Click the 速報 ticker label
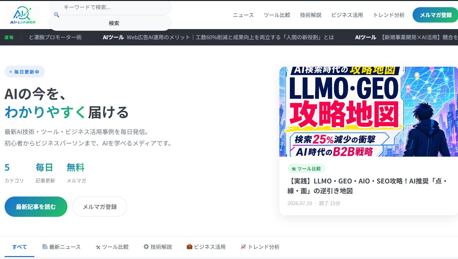The width and height of the screenshot is (458, 259). click(x=9, y=37)
